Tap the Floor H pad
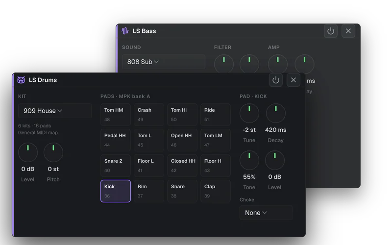Screen dimensions: 392x245 pyautogui.click(x=215, y=166)
